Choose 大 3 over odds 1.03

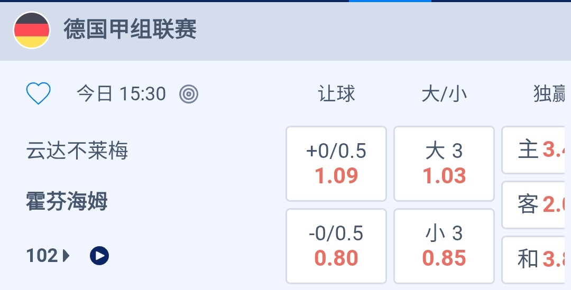[444, 164]
